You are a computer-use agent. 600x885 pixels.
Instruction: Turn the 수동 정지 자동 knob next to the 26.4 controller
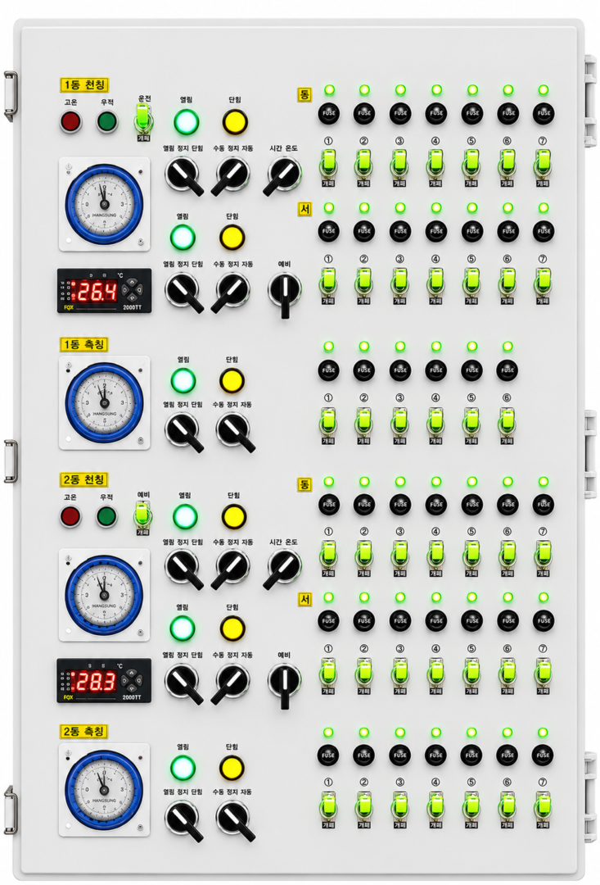[232, 291]
